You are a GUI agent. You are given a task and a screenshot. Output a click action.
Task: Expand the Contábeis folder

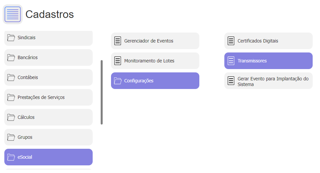click(x=48, y=77)
